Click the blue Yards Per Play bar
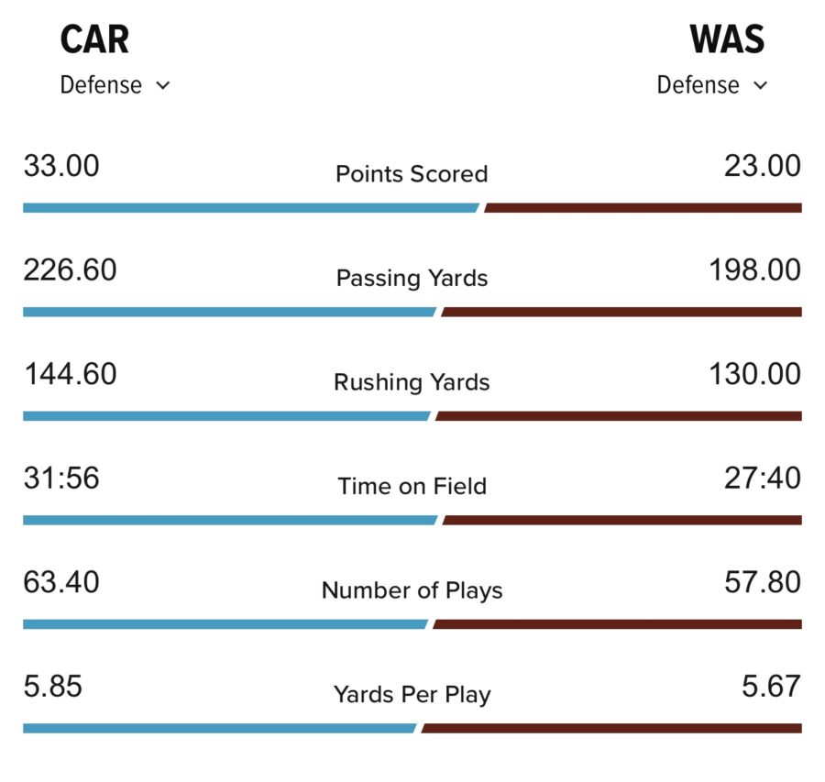The image size is (825, 782). click(218, 729)
